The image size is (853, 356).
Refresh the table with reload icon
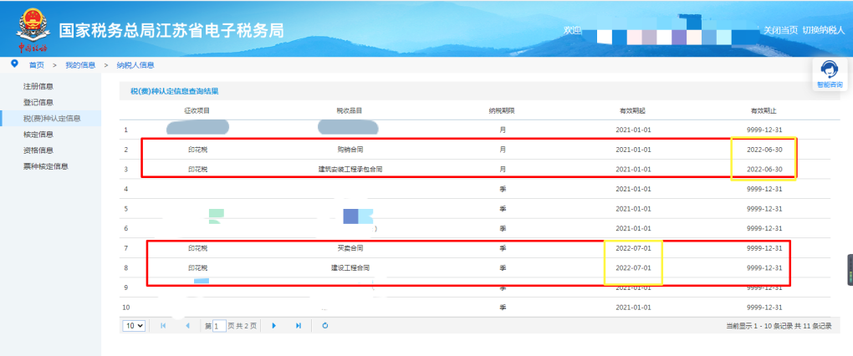coord(324,326)
